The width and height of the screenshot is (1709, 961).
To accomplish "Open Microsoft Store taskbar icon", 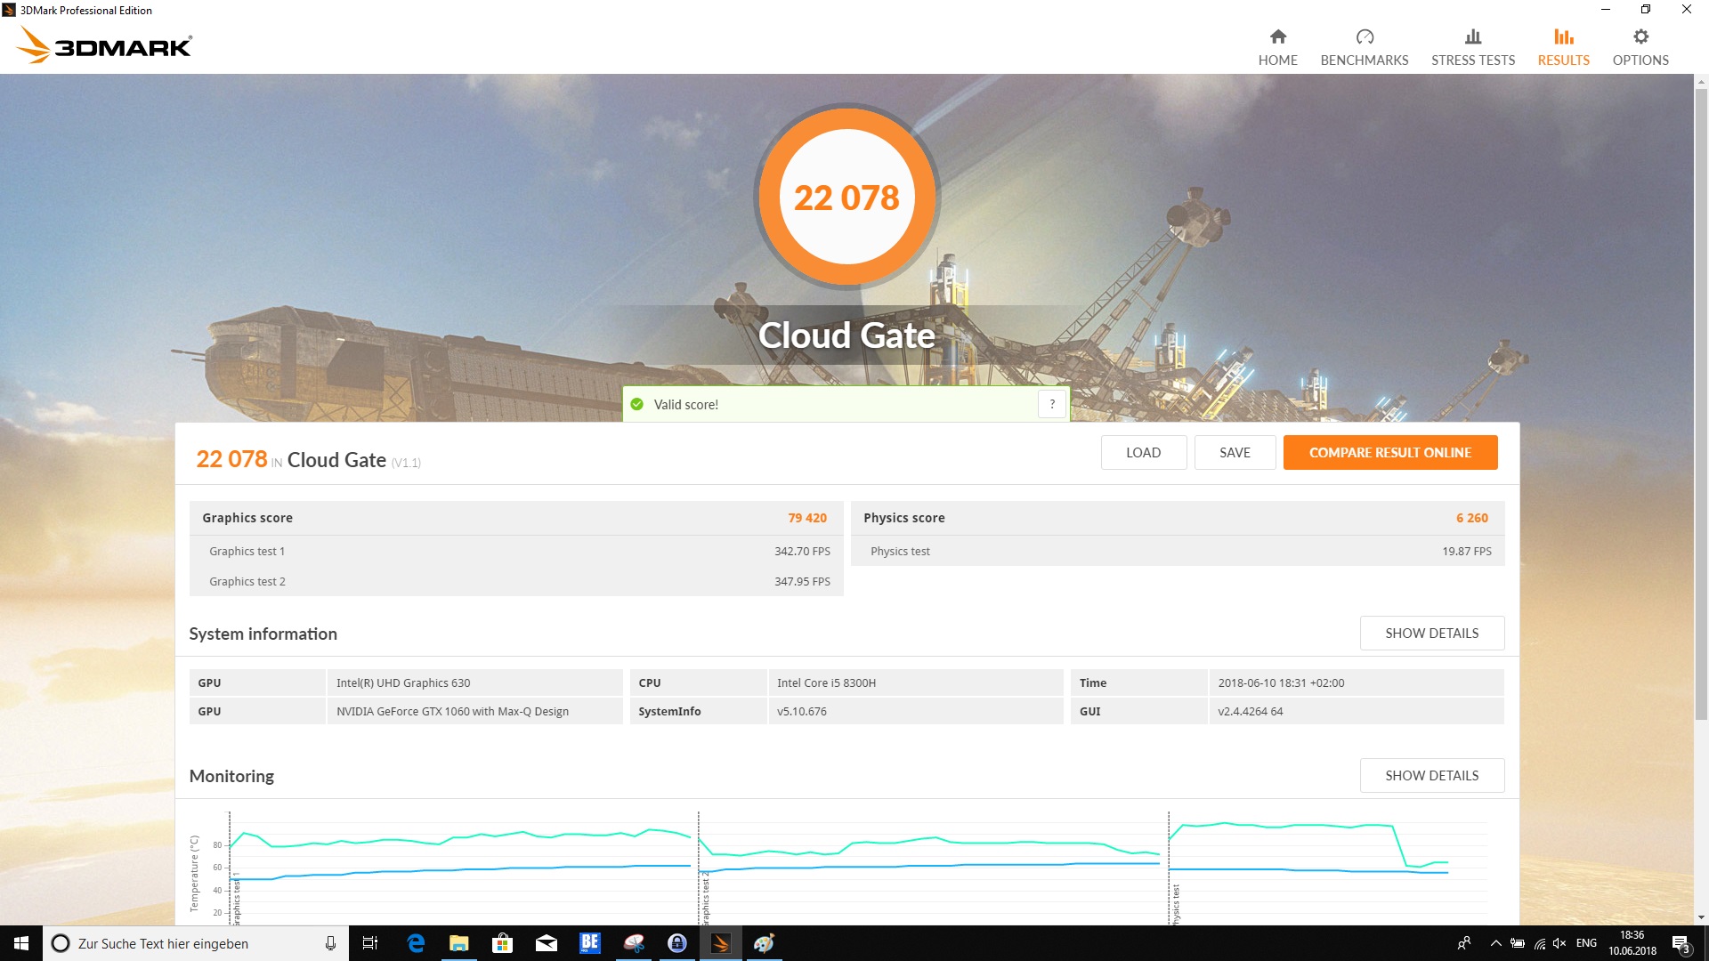I will 503,943.
